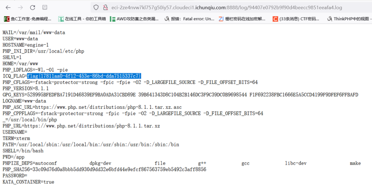Click the highlighted flag{...} text
372x193 pixels.
click(x=84, y=76)
